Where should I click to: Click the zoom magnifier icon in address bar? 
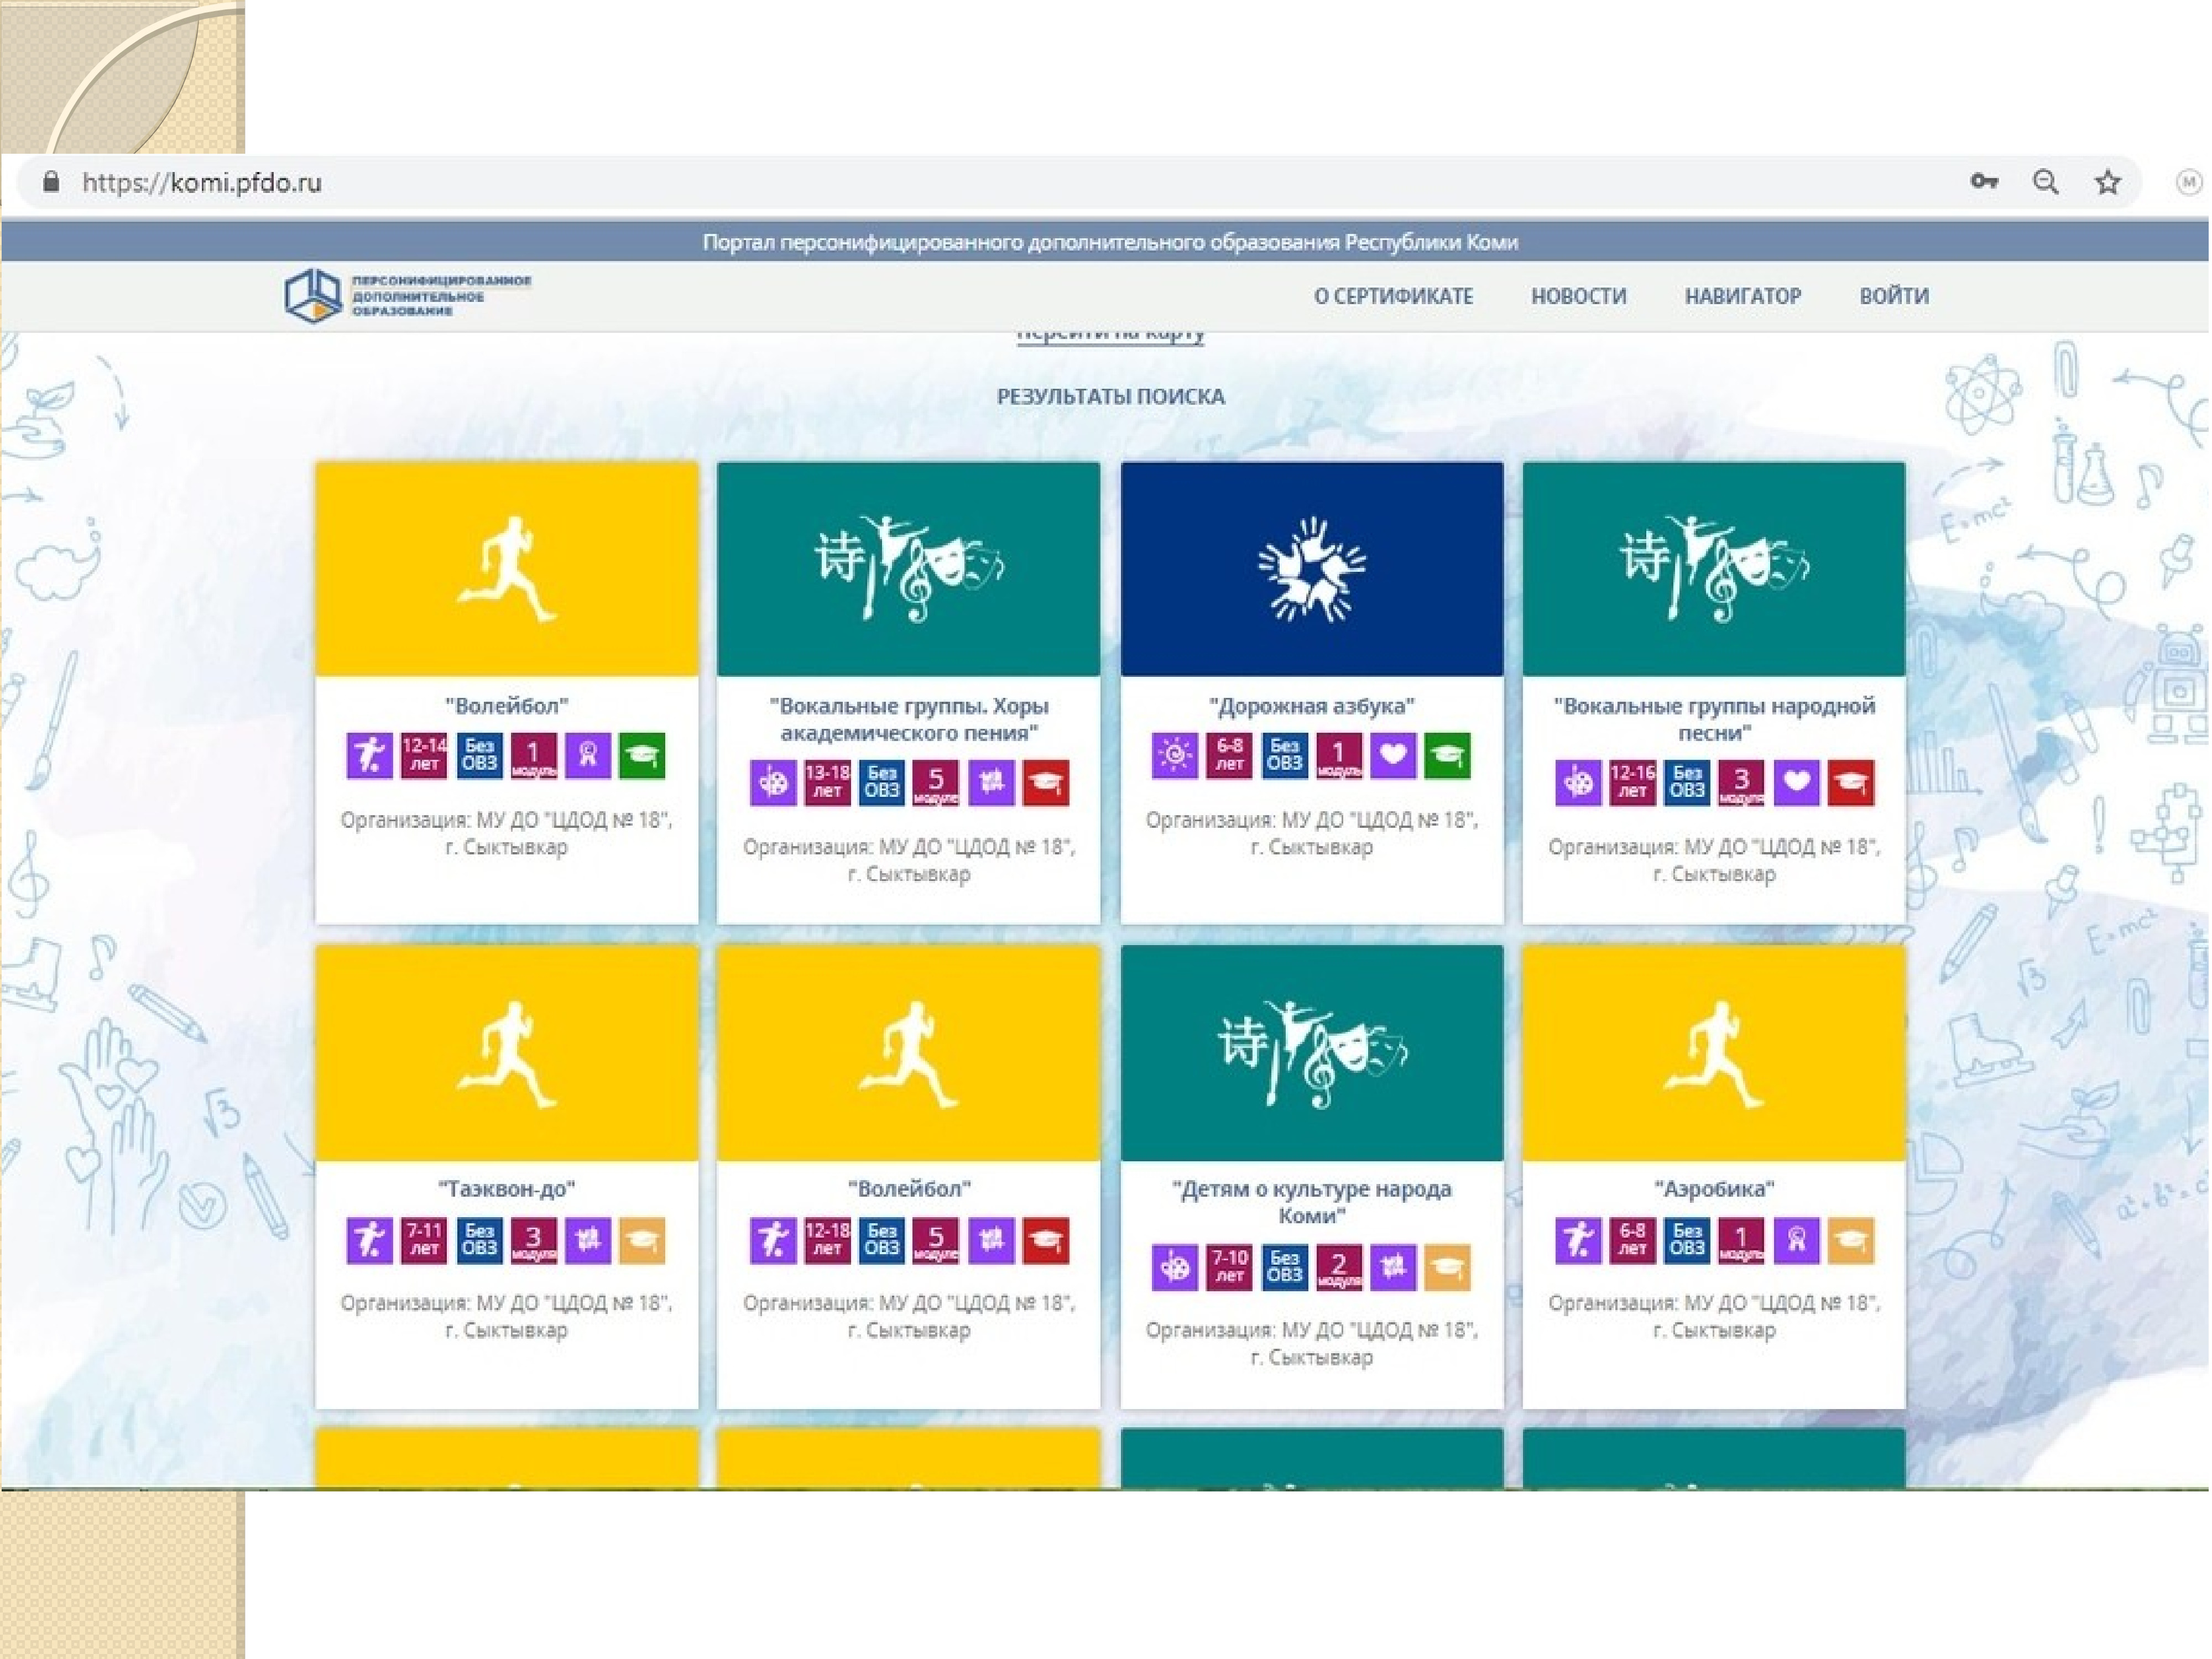click(2045, 182)
